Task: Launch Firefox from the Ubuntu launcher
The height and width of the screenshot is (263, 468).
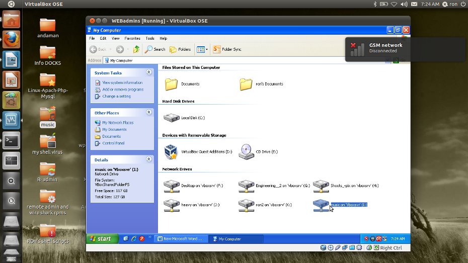Action: (11, 39)
